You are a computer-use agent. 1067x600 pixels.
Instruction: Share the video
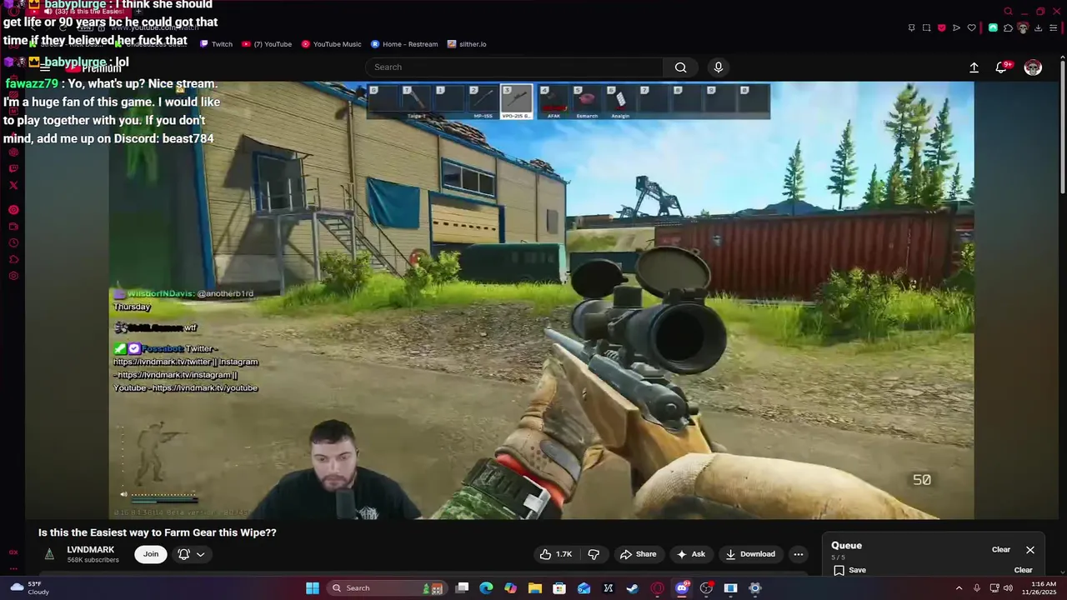coord(638,554)
